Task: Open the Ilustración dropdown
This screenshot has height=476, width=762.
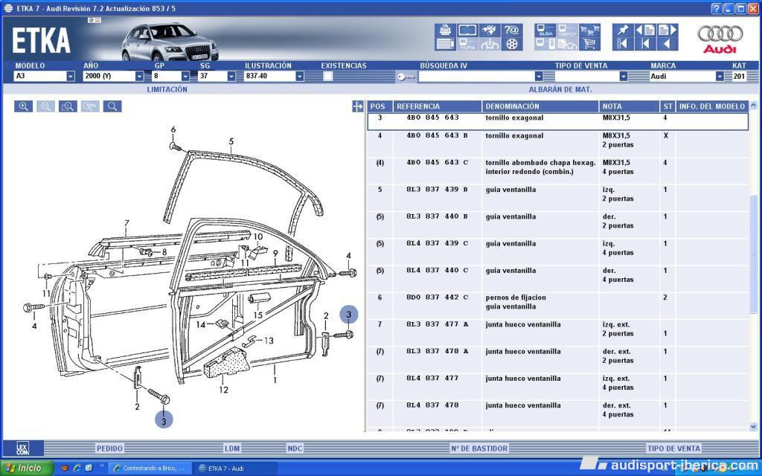Action: 300,77
